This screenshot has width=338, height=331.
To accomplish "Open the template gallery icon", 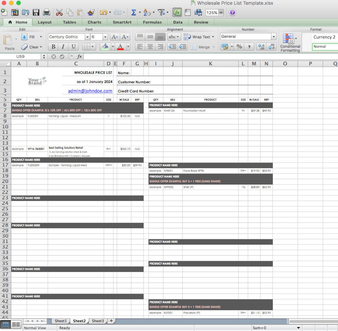I will (x=15, y=12).
